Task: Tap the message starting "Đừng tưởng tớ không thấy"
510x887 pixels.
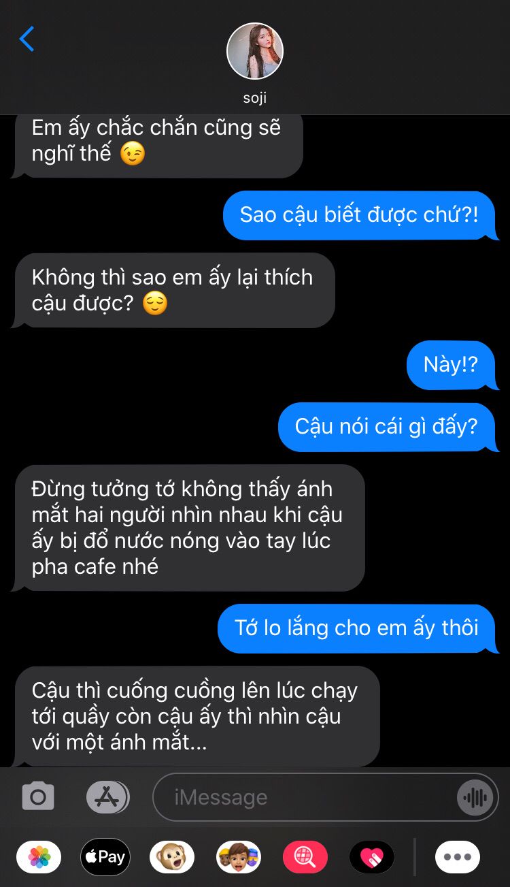Action: pos(189,528)
